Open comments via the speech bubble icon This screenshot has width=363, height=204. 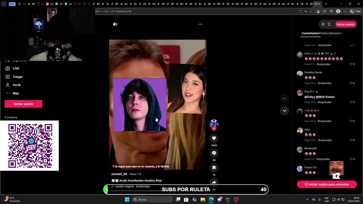[214, 153]
